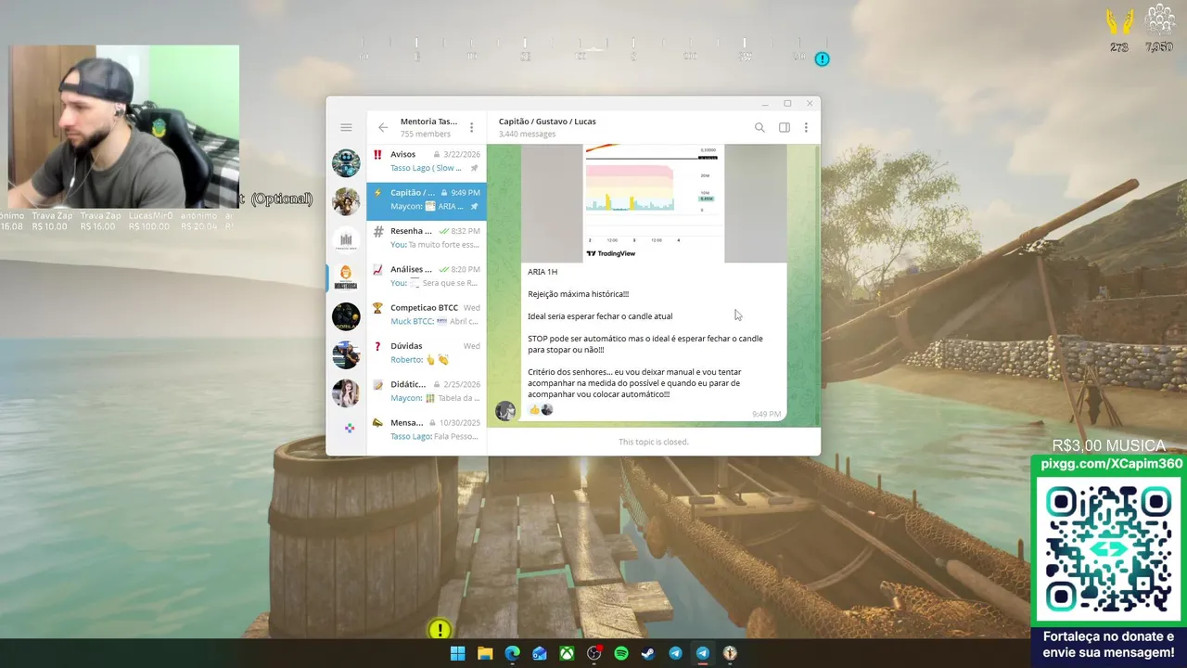Open the game icon at taskbar end
The height and width of the screenshot is (668, 1187).
(x=730, y=653)
